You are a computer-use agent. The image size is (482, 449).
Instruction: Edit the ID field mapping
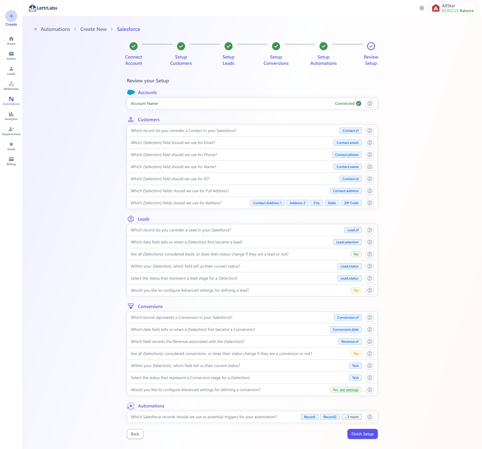[x=370, y=179]
